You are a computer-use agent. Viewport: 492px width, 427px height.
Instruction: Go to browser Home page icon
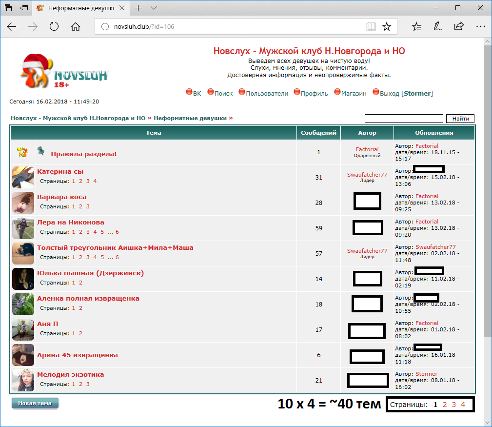pos(76,26)
